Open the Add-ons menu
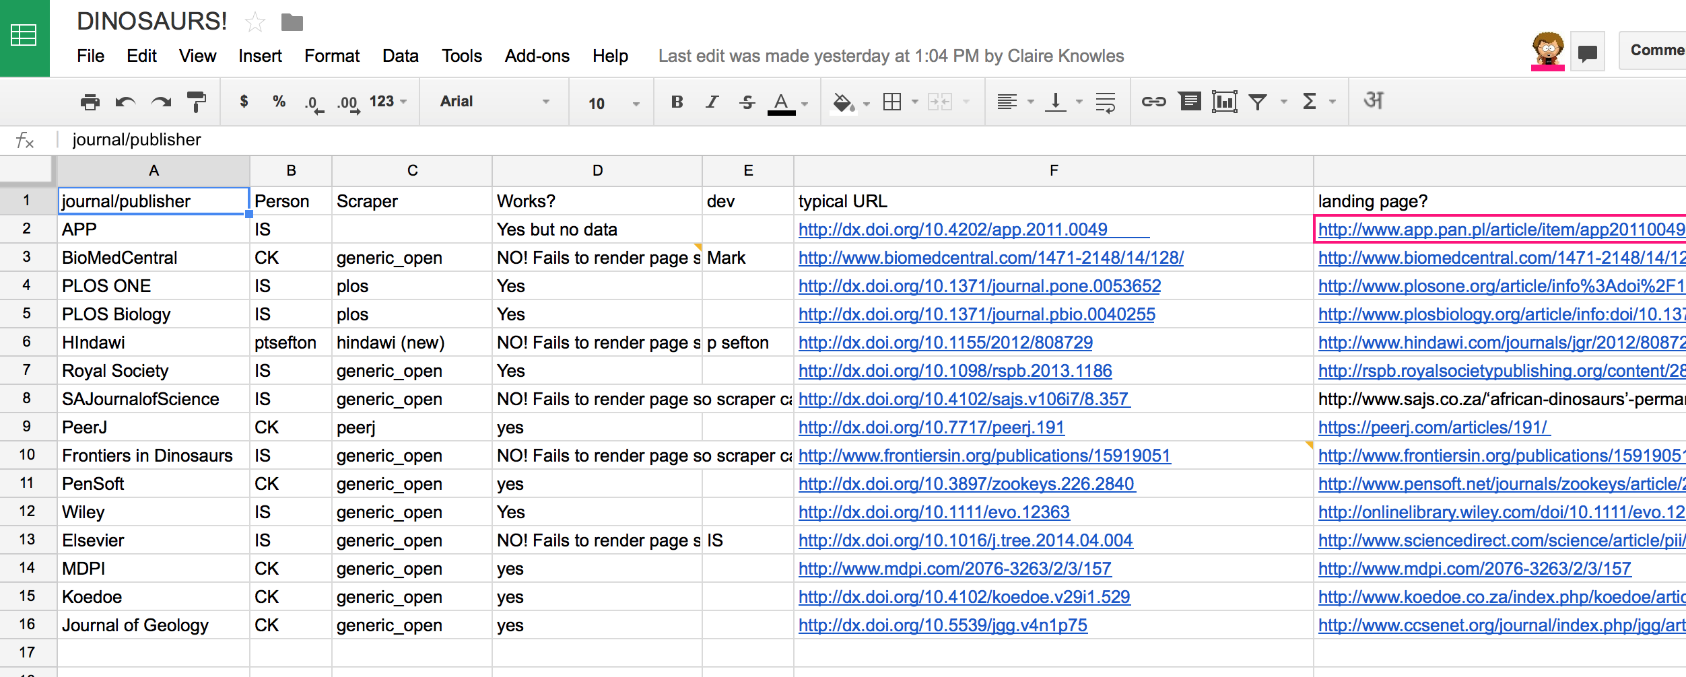 [537, 56]
